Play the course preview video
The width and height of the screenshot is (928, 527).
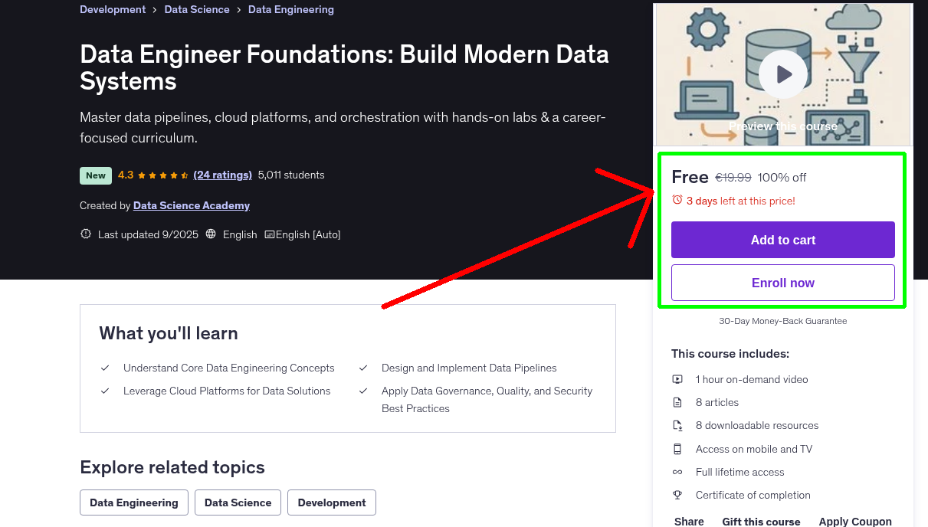coord(782,74)
